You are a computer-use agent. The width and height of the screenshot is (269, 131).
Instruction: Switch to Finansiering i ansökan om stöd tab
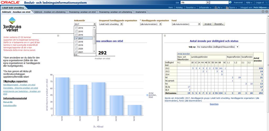coord(82,12)
